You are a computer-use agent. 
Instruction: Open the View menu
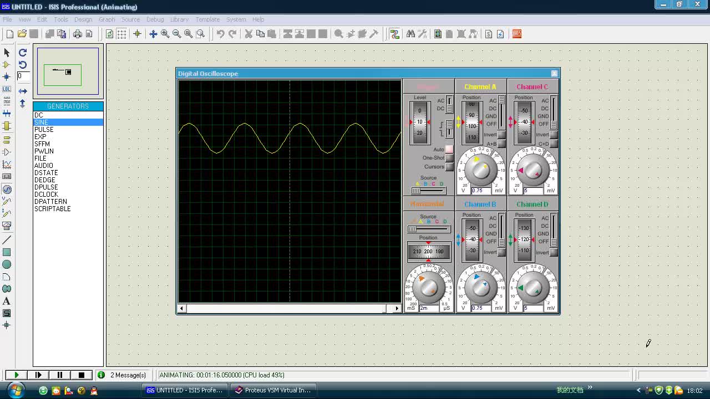(x=24, y=19)
